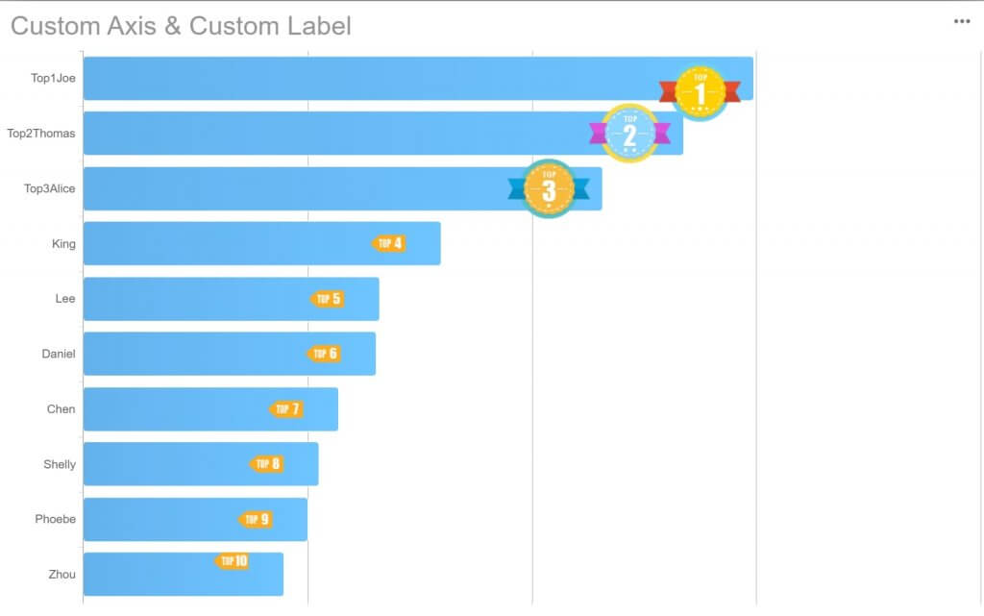Click the TOP 7 tag label

pyautogui.click(x=286, y=409)
